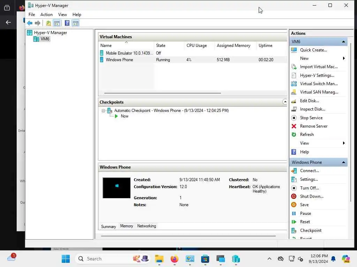Sort by the CPU Usage column header
Viewport: 357px width, 267px height.
[x=199, y=46]
